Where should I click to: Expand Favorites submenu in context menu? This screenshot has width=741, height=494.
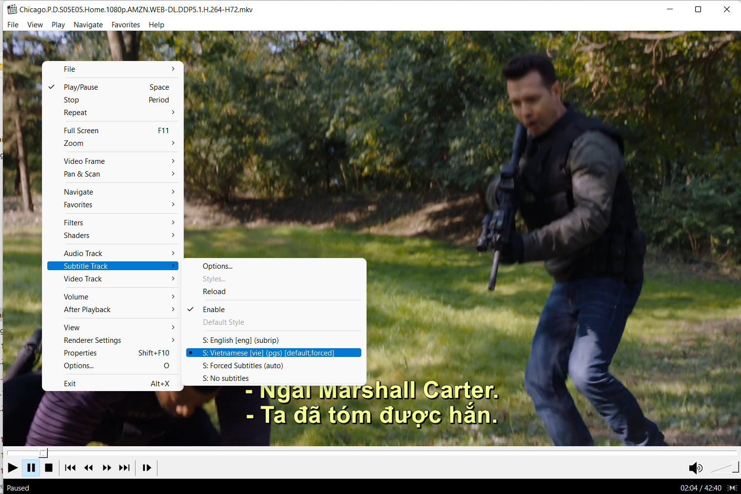(x=113, y=205)
